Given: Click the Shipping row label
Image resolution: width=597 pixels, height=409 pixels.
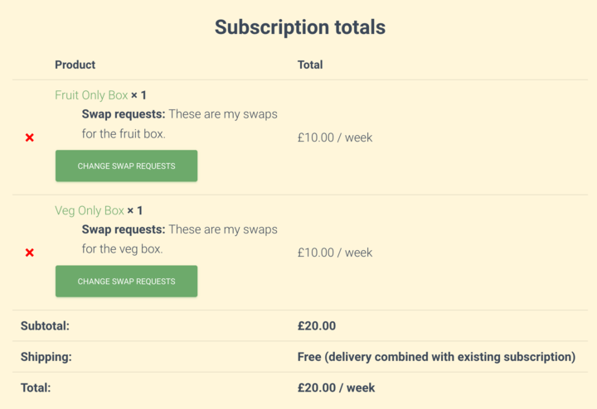Looking at the screenshot, I should 46,357.
